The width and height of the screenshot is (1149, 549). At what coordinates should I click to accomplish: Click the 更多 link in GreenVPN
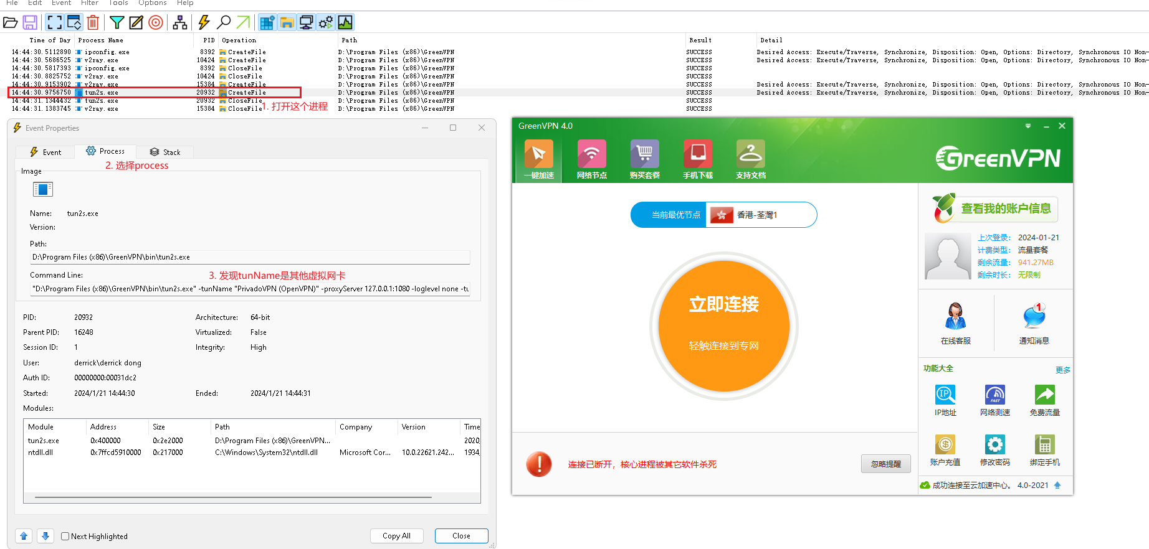[x=1062, y=370]
